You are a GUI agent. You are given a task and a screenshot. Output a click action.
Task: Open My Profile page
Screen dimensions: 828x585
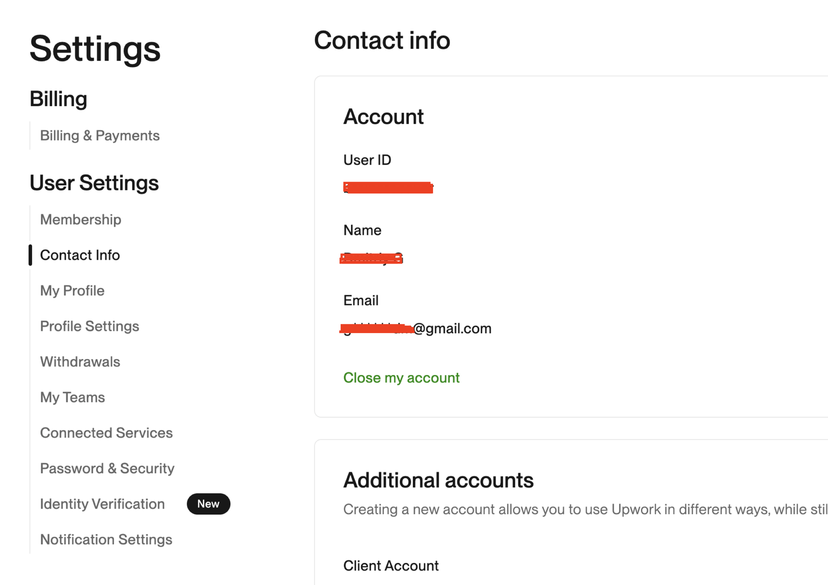click(72, 291)
